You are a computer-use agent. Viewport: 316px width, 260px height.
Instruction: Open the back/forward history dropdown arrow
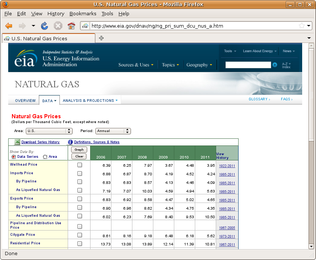[33, 26]
